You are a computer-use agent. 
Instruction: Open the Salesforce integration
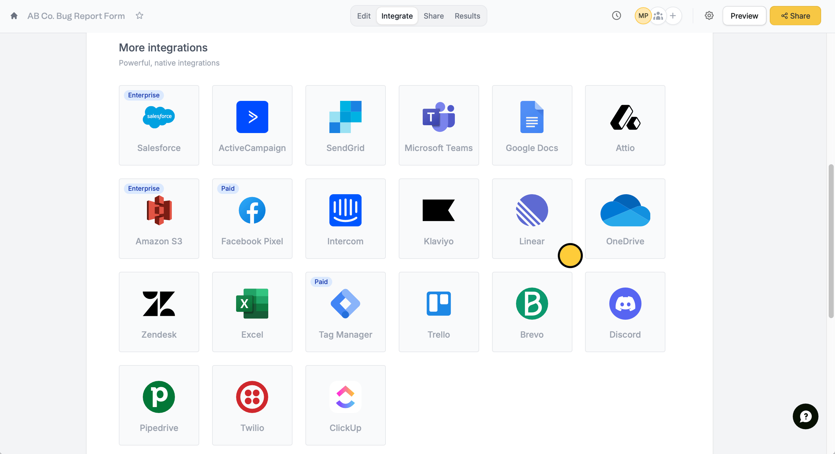[x=159, y=125]
